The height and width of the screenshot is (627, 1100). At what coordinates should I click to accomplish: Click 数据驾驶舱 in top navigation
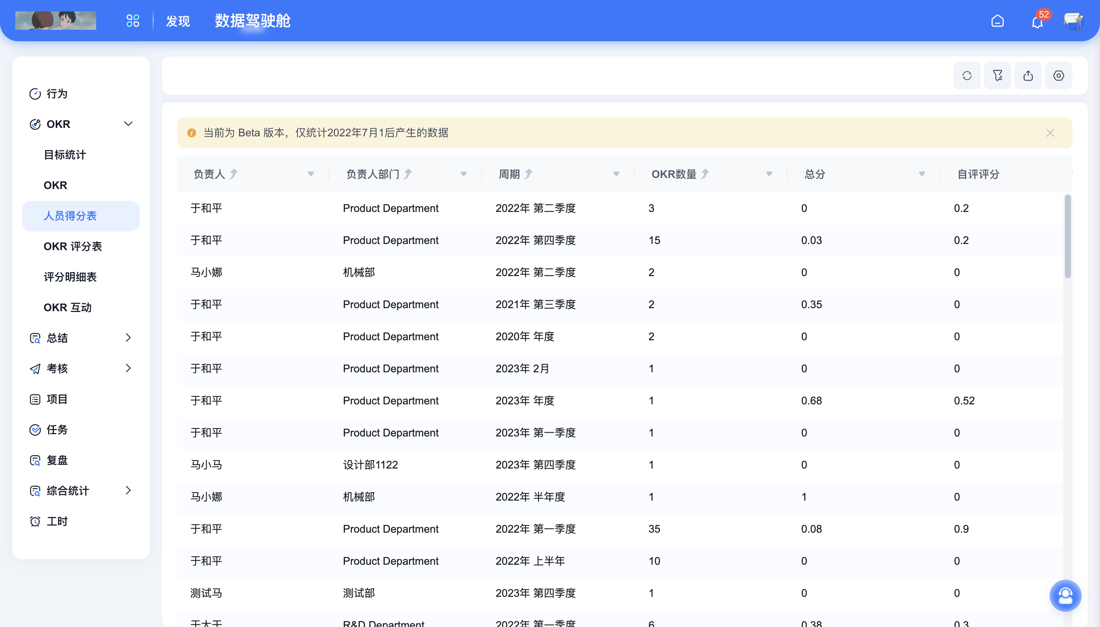coord(252,21)
